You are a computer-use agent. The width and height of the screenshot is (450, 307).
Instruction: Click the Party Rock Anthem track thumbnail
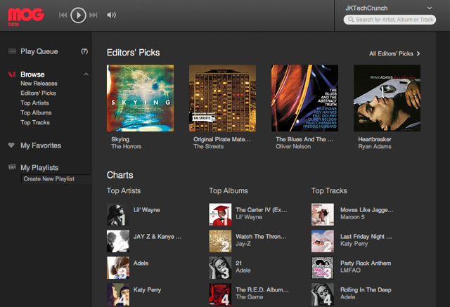coord(323,268)
